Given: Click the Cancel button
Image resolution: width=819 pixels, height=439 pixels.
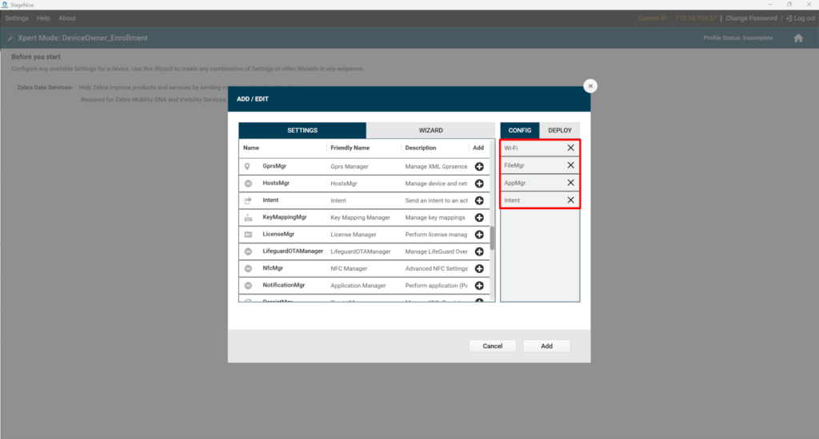Looking at the screenshot, I should tap(493, 346).
